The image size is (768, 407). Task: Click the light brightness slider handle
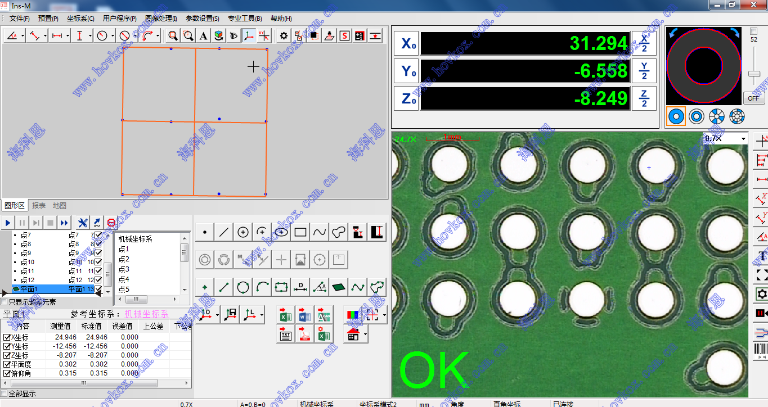point(754,74)
